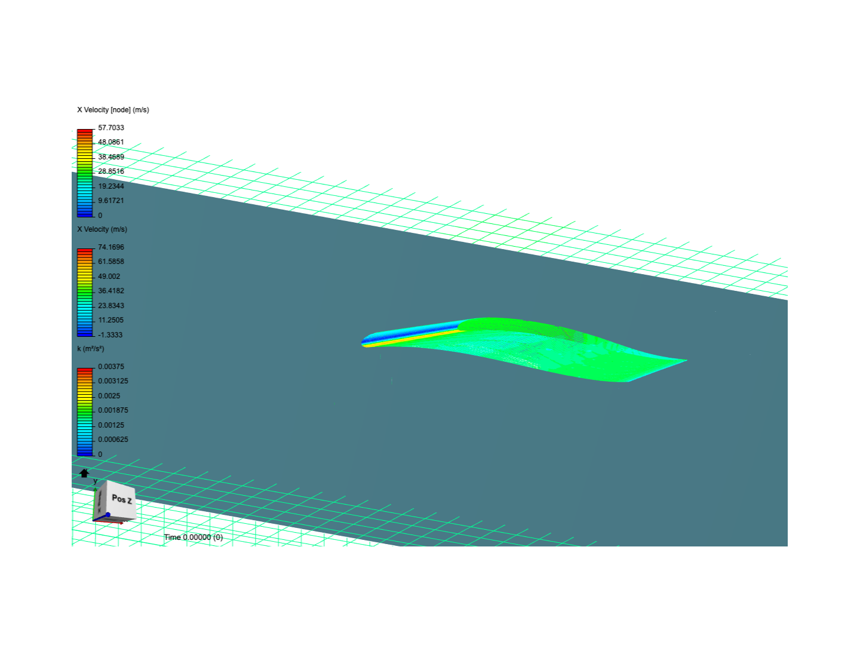
Task: Click the X Velocity [node] legend title
Action: click(113, 109)
